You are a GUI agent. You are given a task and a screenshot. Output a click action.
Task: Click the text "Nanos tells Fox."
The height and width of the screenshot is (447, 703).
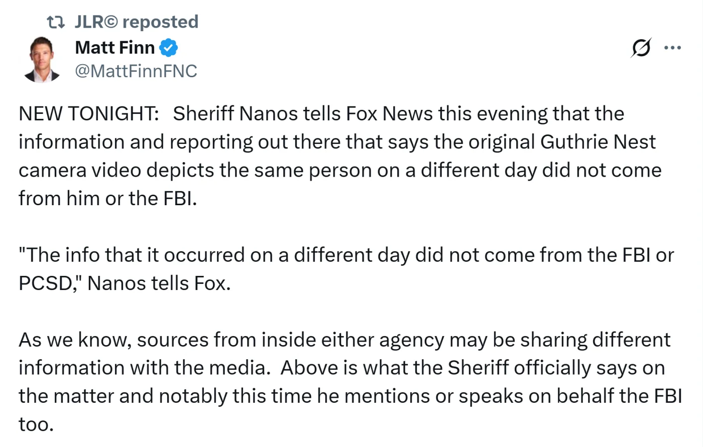[x=159, y=283]
